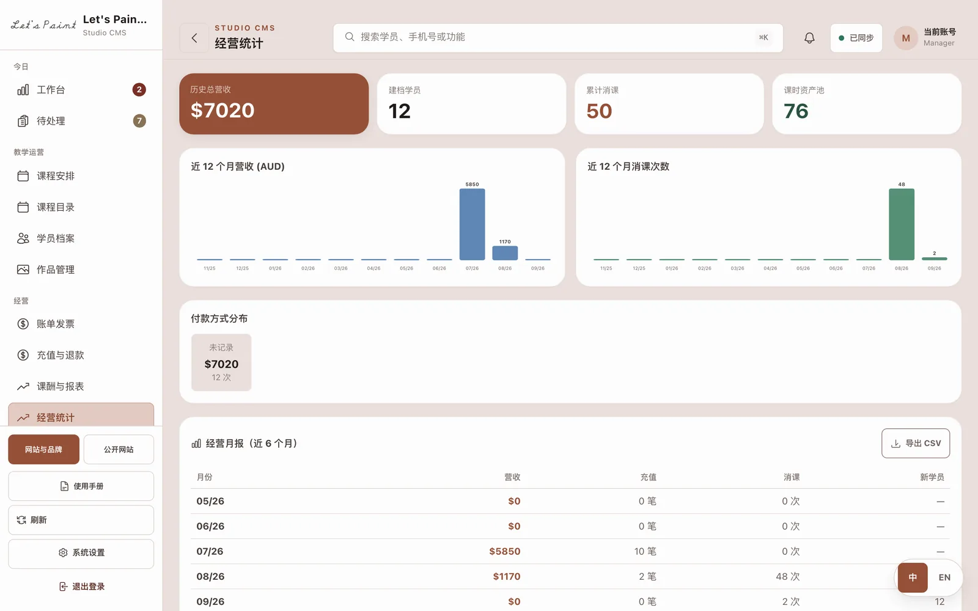Click 48 次 in 08/26 row
Image resolution: width=978 pixels, height=611 pixels.
pyautogui.click(x=788, y=576)
